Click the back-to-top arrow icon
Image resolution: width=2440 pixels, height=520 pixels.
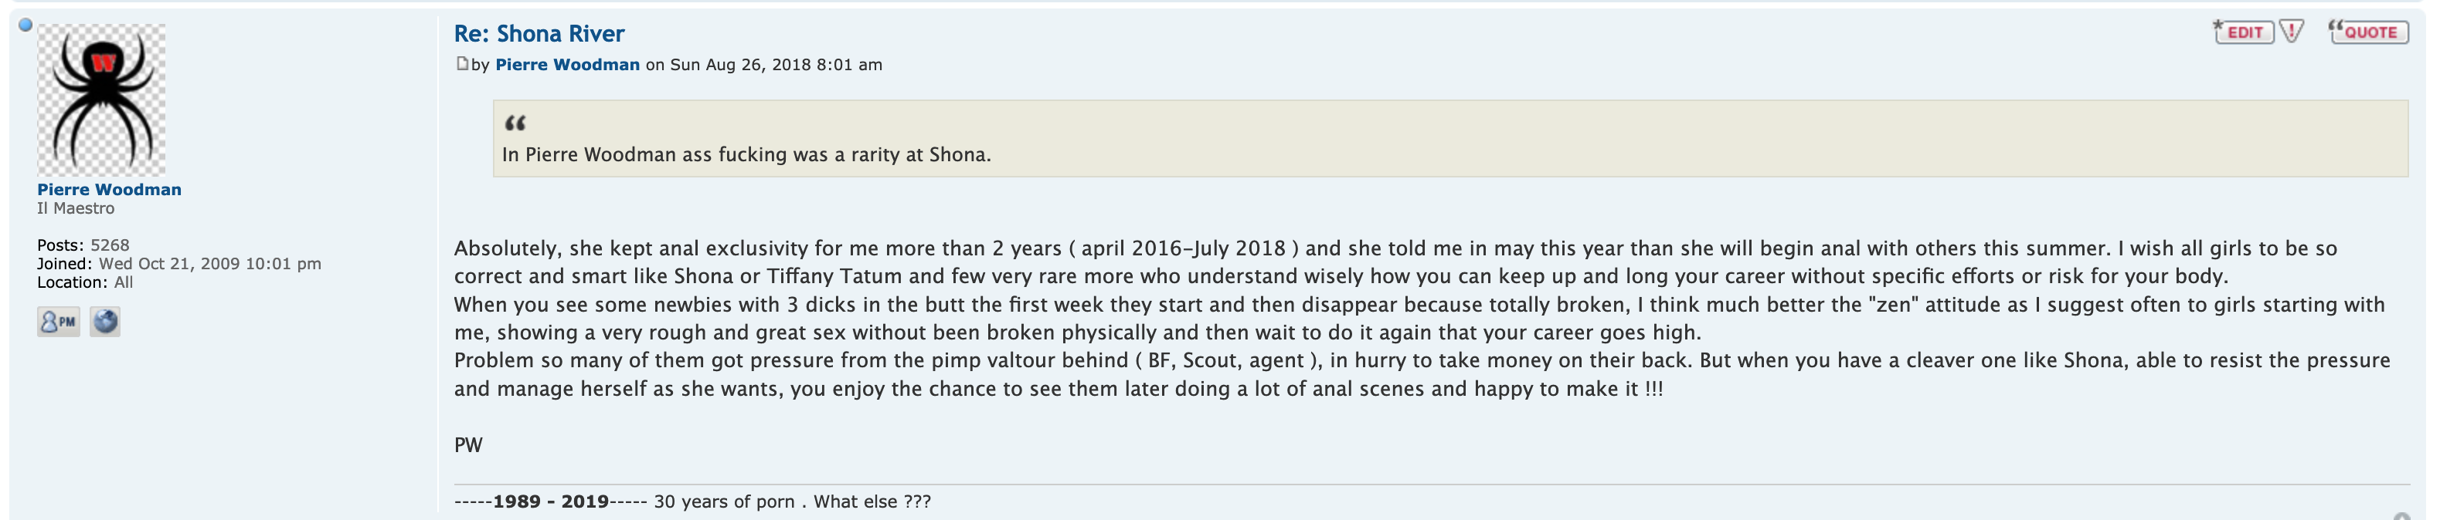(x=2401, y=516)
